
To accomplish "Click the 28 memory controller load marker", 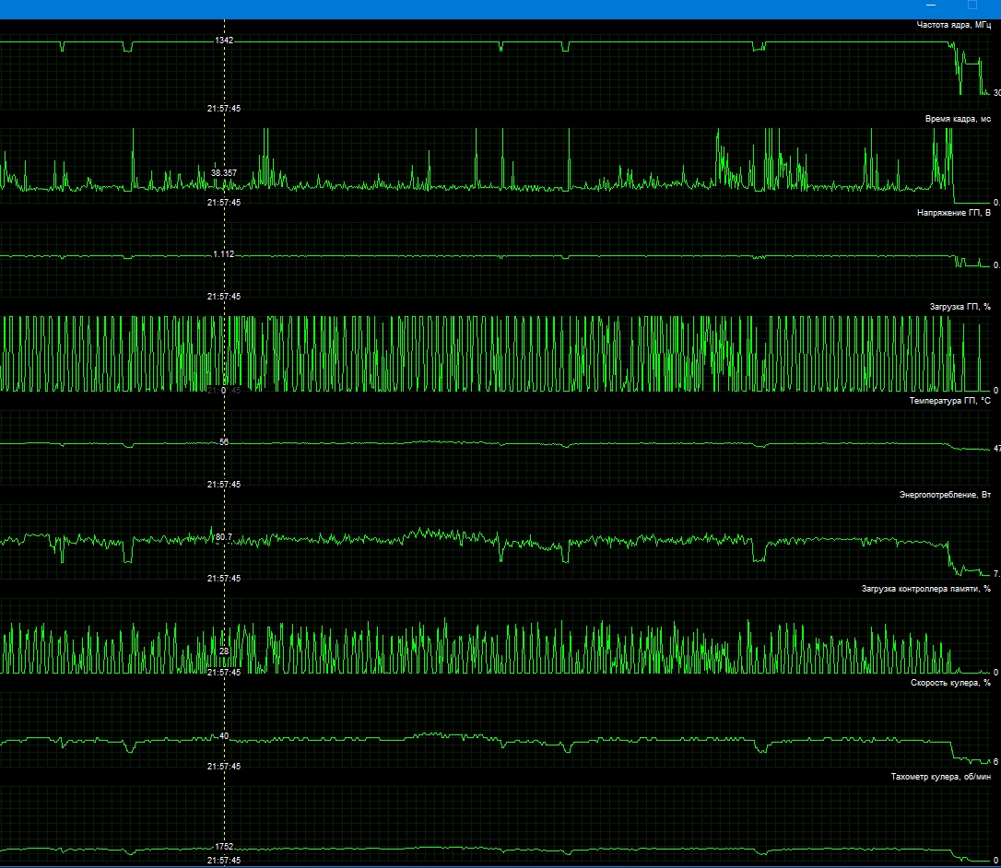I will pyautogui.click(x=224, y=651).
